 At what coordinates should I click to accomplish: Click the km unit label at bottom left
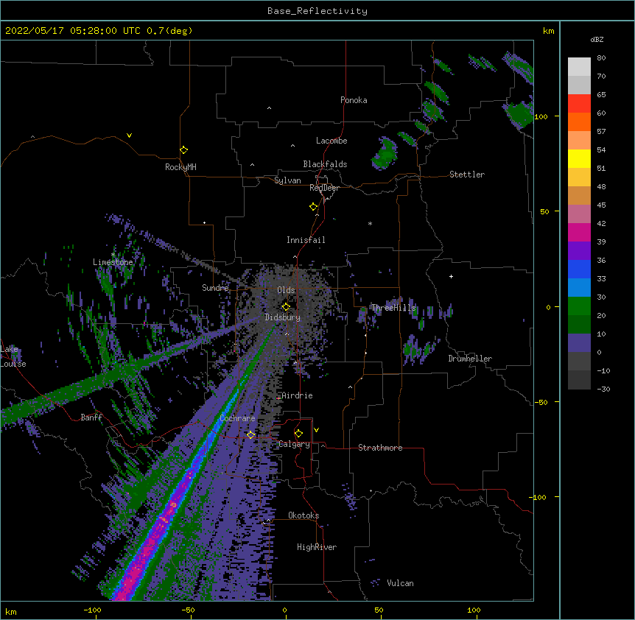pos(11,611)
